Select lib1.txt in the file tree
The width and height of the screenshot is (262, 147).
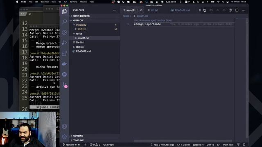click(x=95, y=47)
